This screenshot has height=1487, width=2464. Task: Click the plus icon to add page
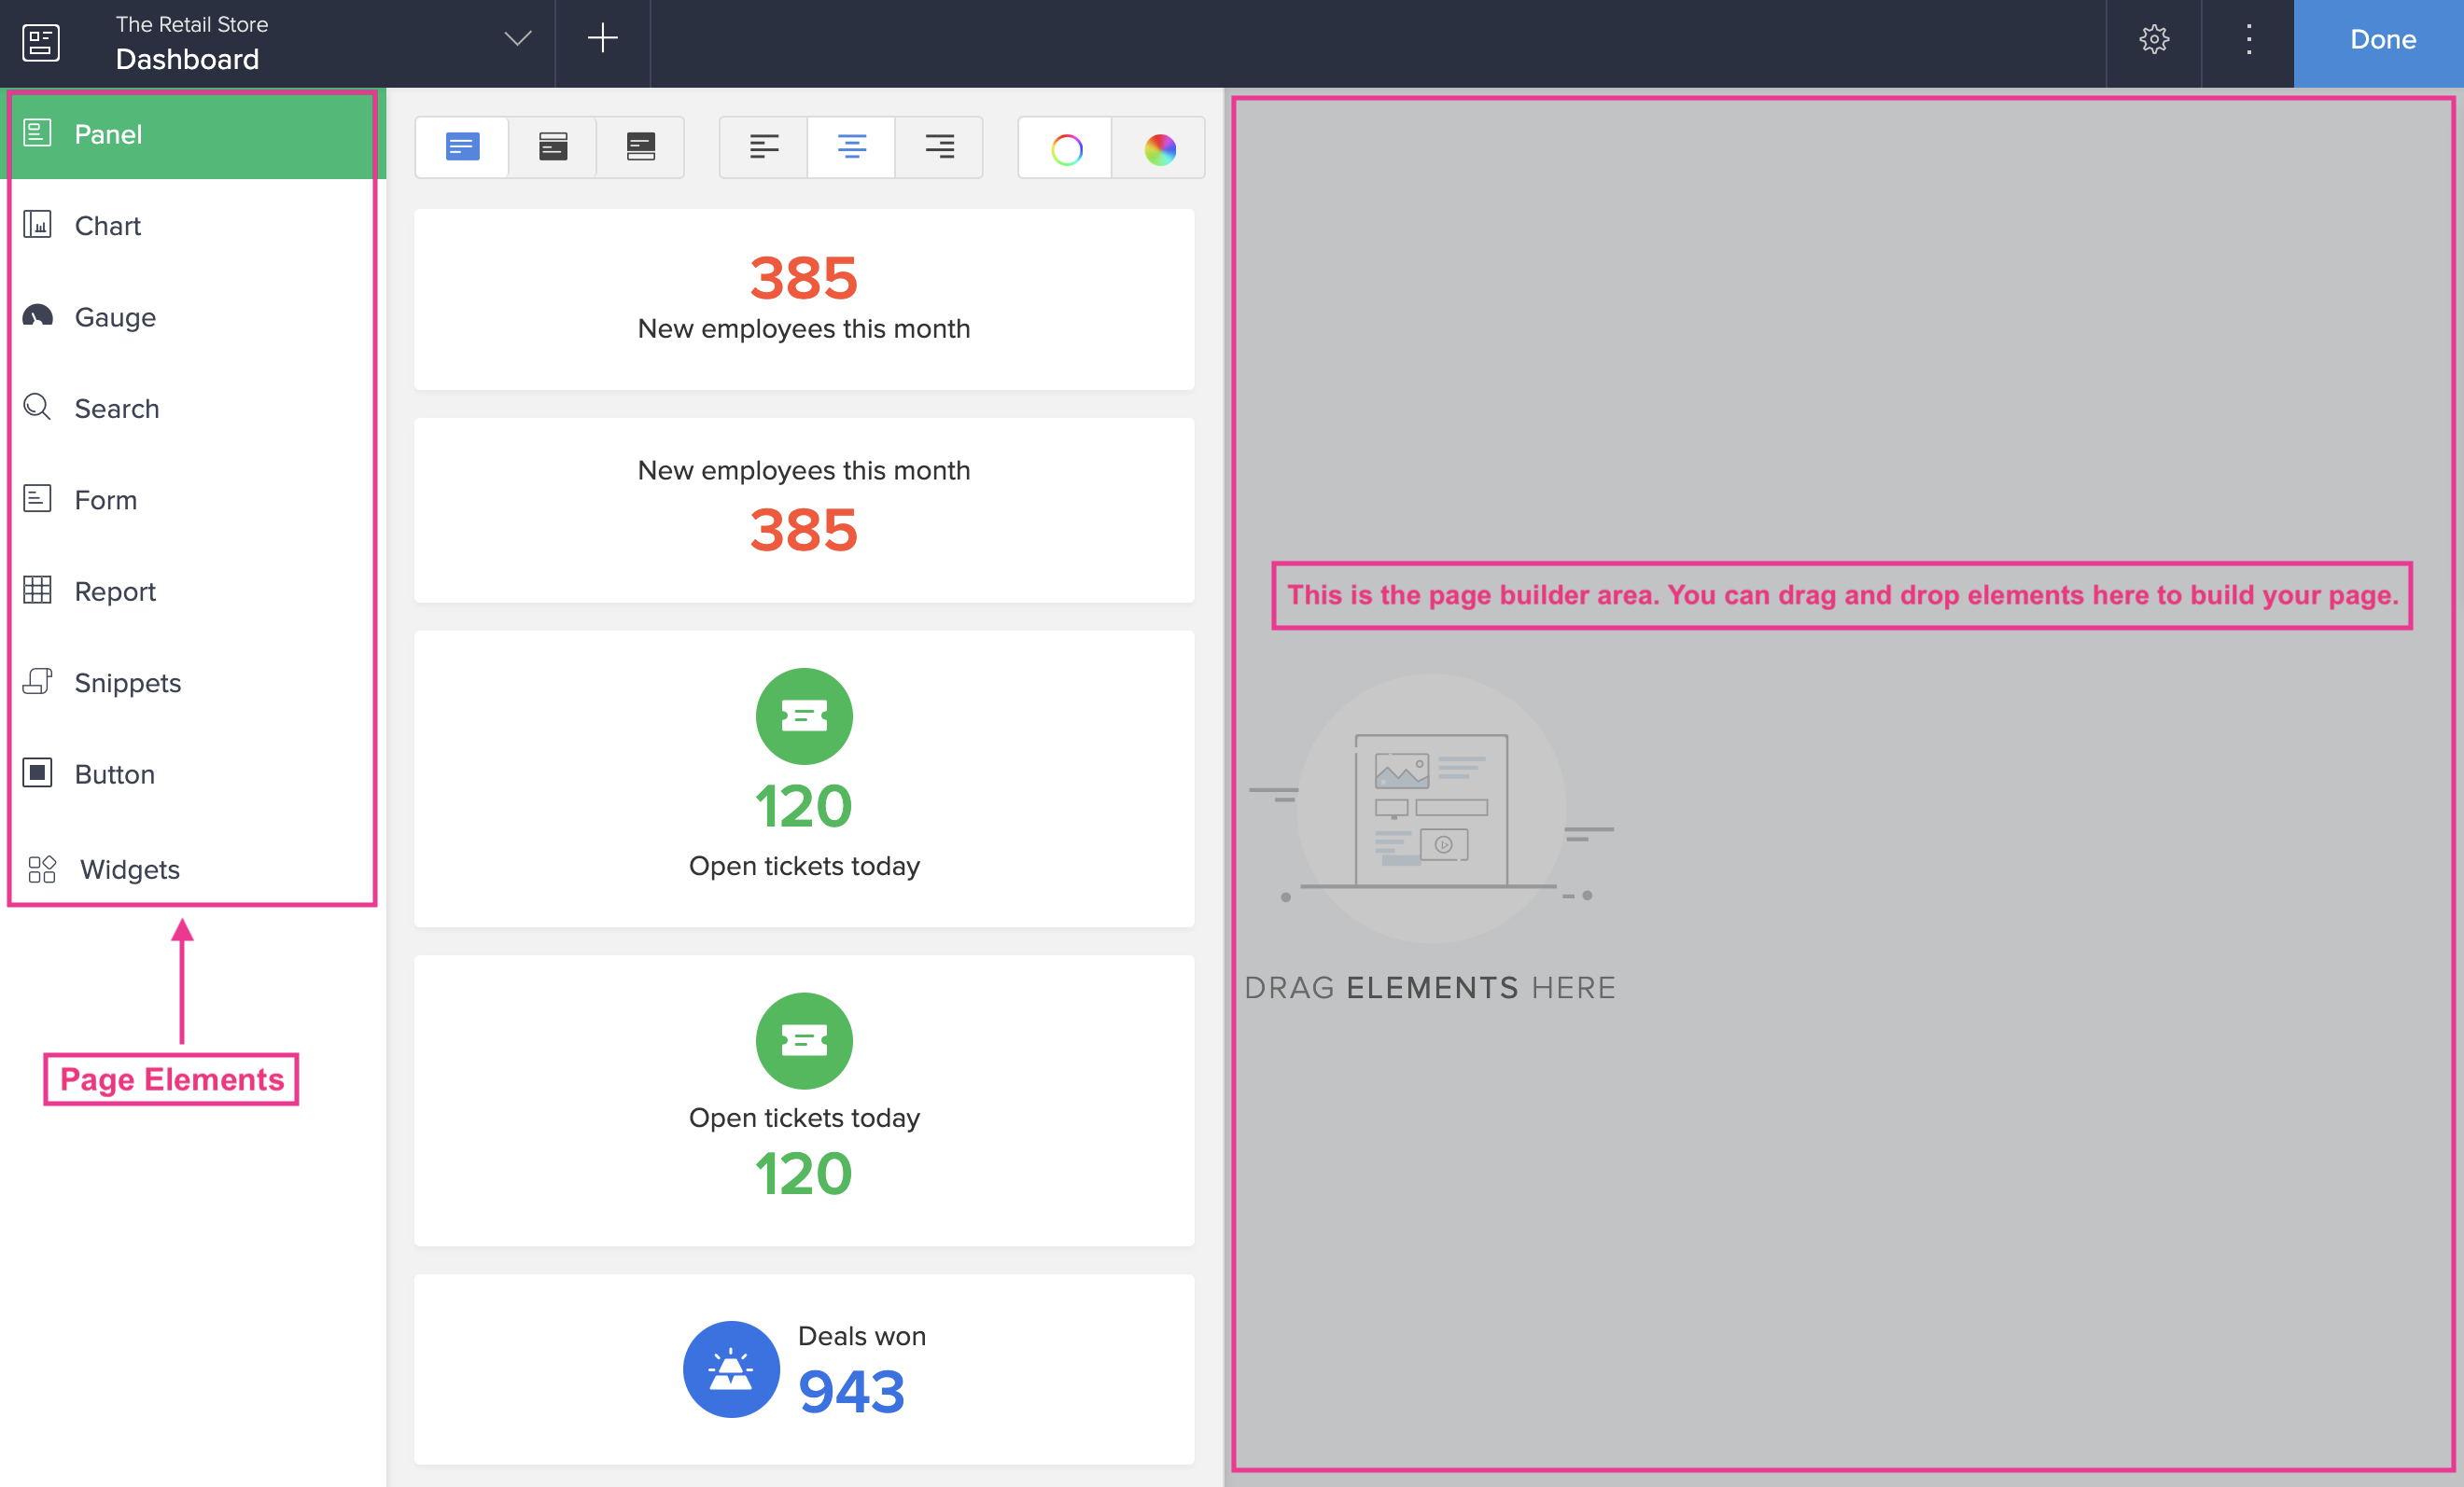602,39
